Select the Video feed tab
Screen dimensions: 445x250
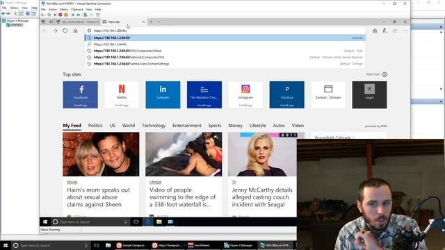[x=298, y=126]
